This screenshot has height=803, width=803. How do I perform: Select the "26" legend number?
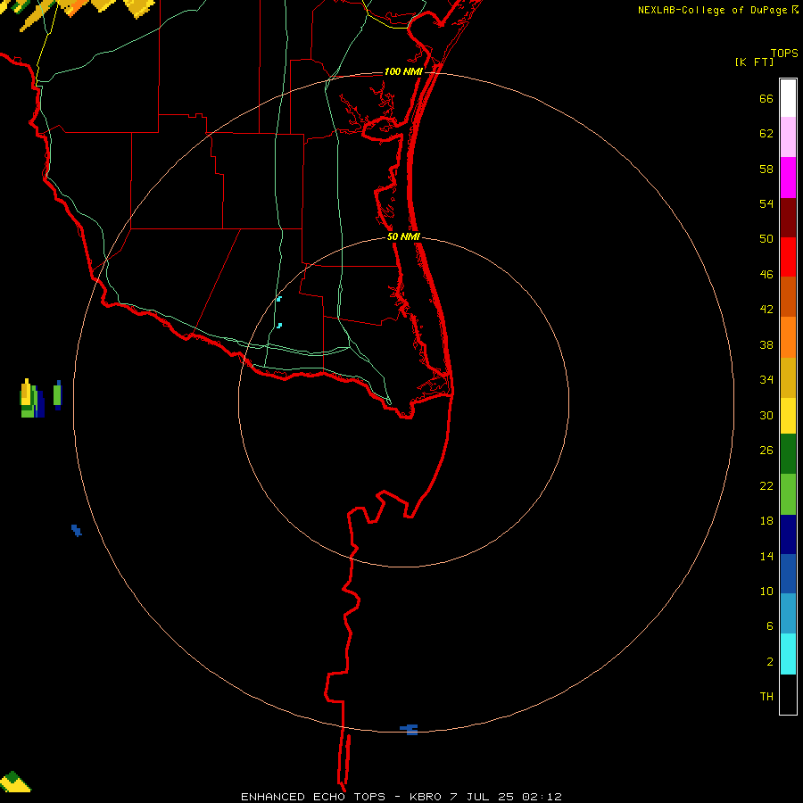(766, 451)
